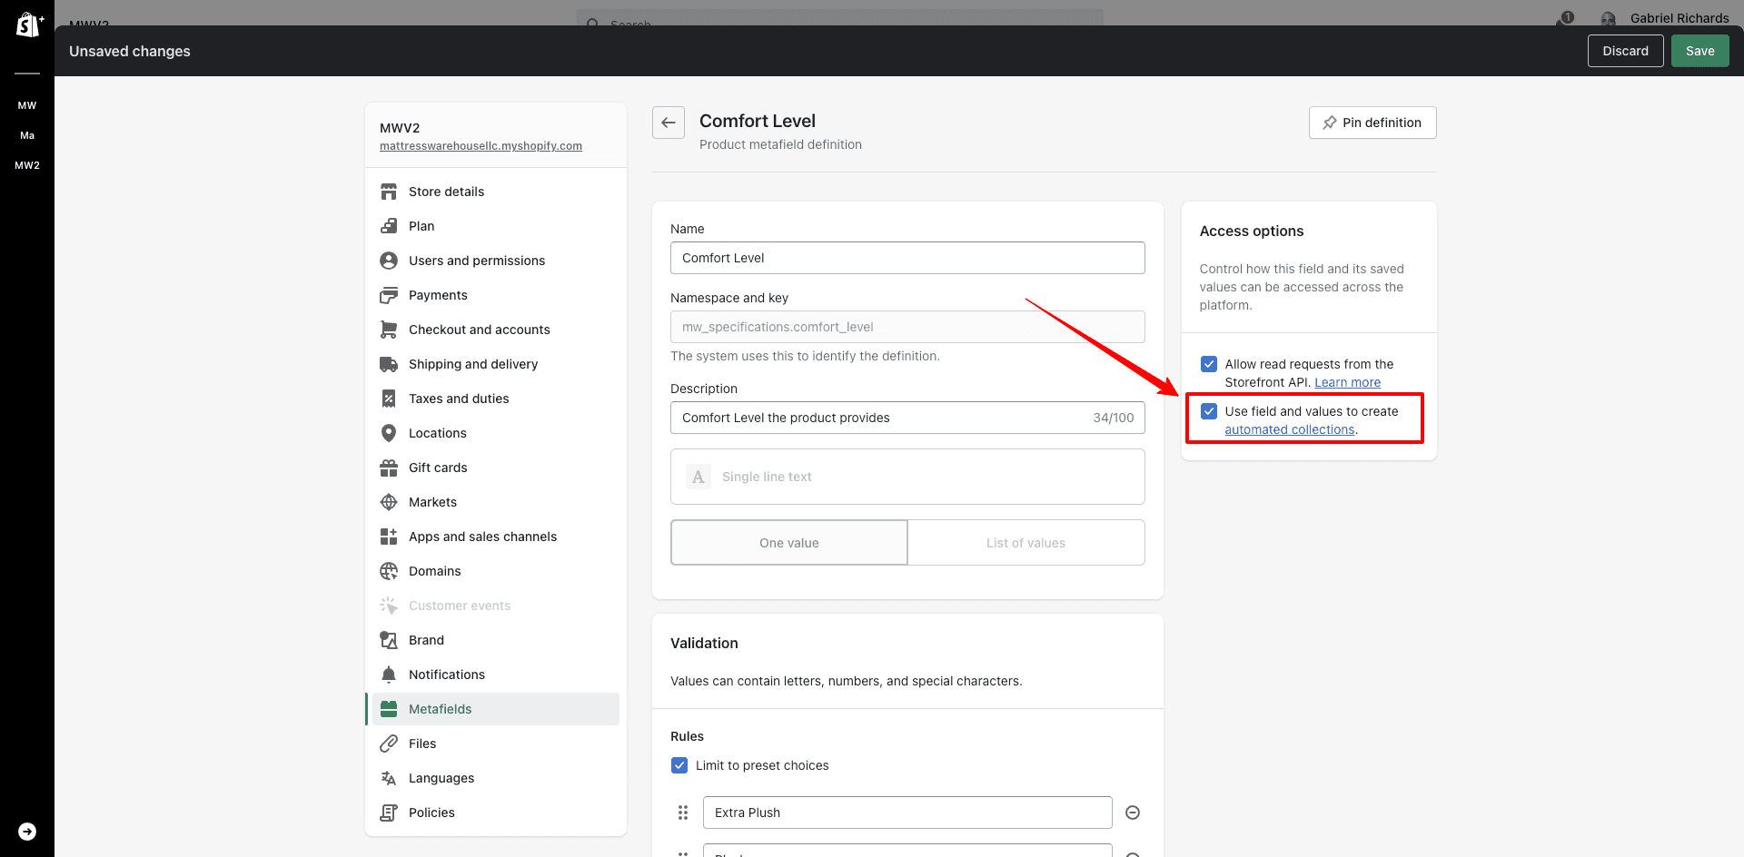Remove the 'Extra Plush' choice with minus button
This screenshot has width=1744, height=857.
pos(1133,813)
